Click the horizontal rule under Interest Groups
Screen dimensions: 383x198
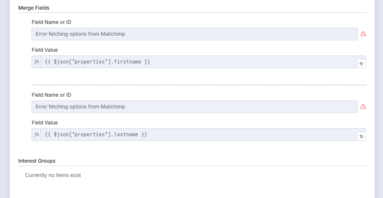click(x=192, y=166)
